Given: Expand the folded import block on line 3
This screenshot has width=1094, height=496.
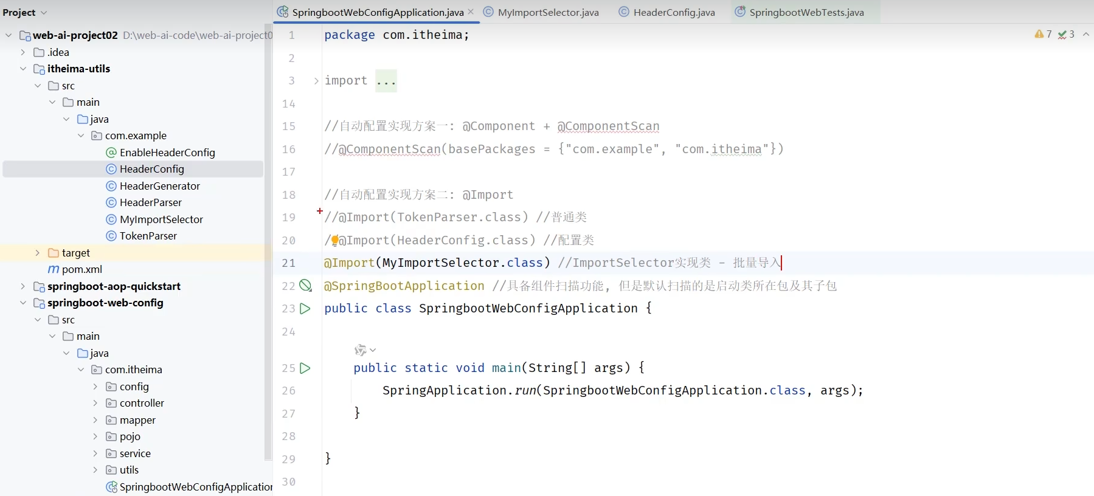Looking at the screenshot, I should point(316,81).
